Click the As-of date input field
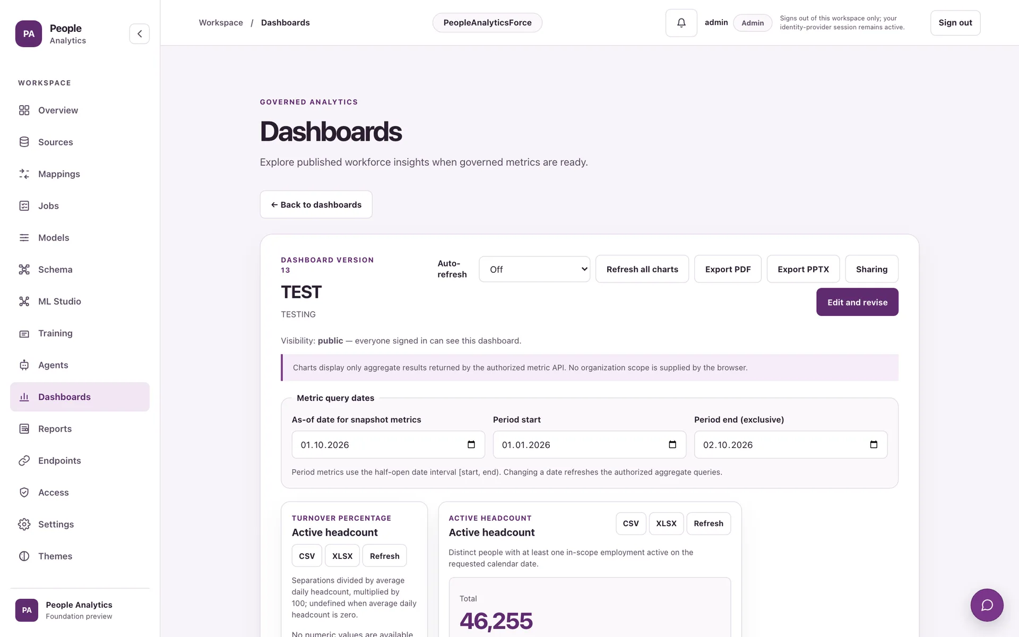1019x637 pixels. coord(388,445)
